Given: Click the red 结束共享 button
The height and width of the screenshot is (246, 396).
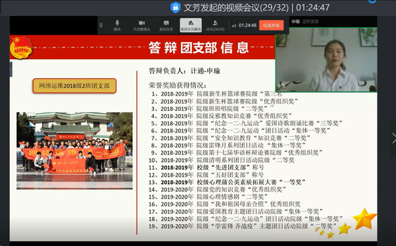Looking at the screenshot, I should 271,25.
